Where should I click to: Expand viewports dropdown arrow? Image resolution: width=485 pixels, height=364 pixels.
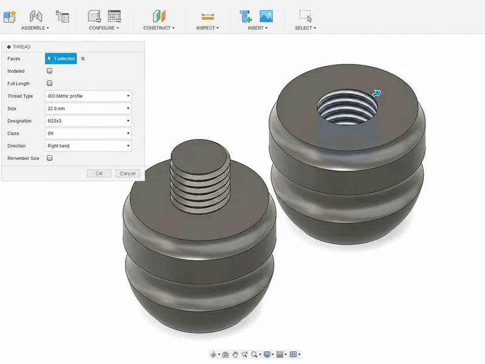coord(299,354)
